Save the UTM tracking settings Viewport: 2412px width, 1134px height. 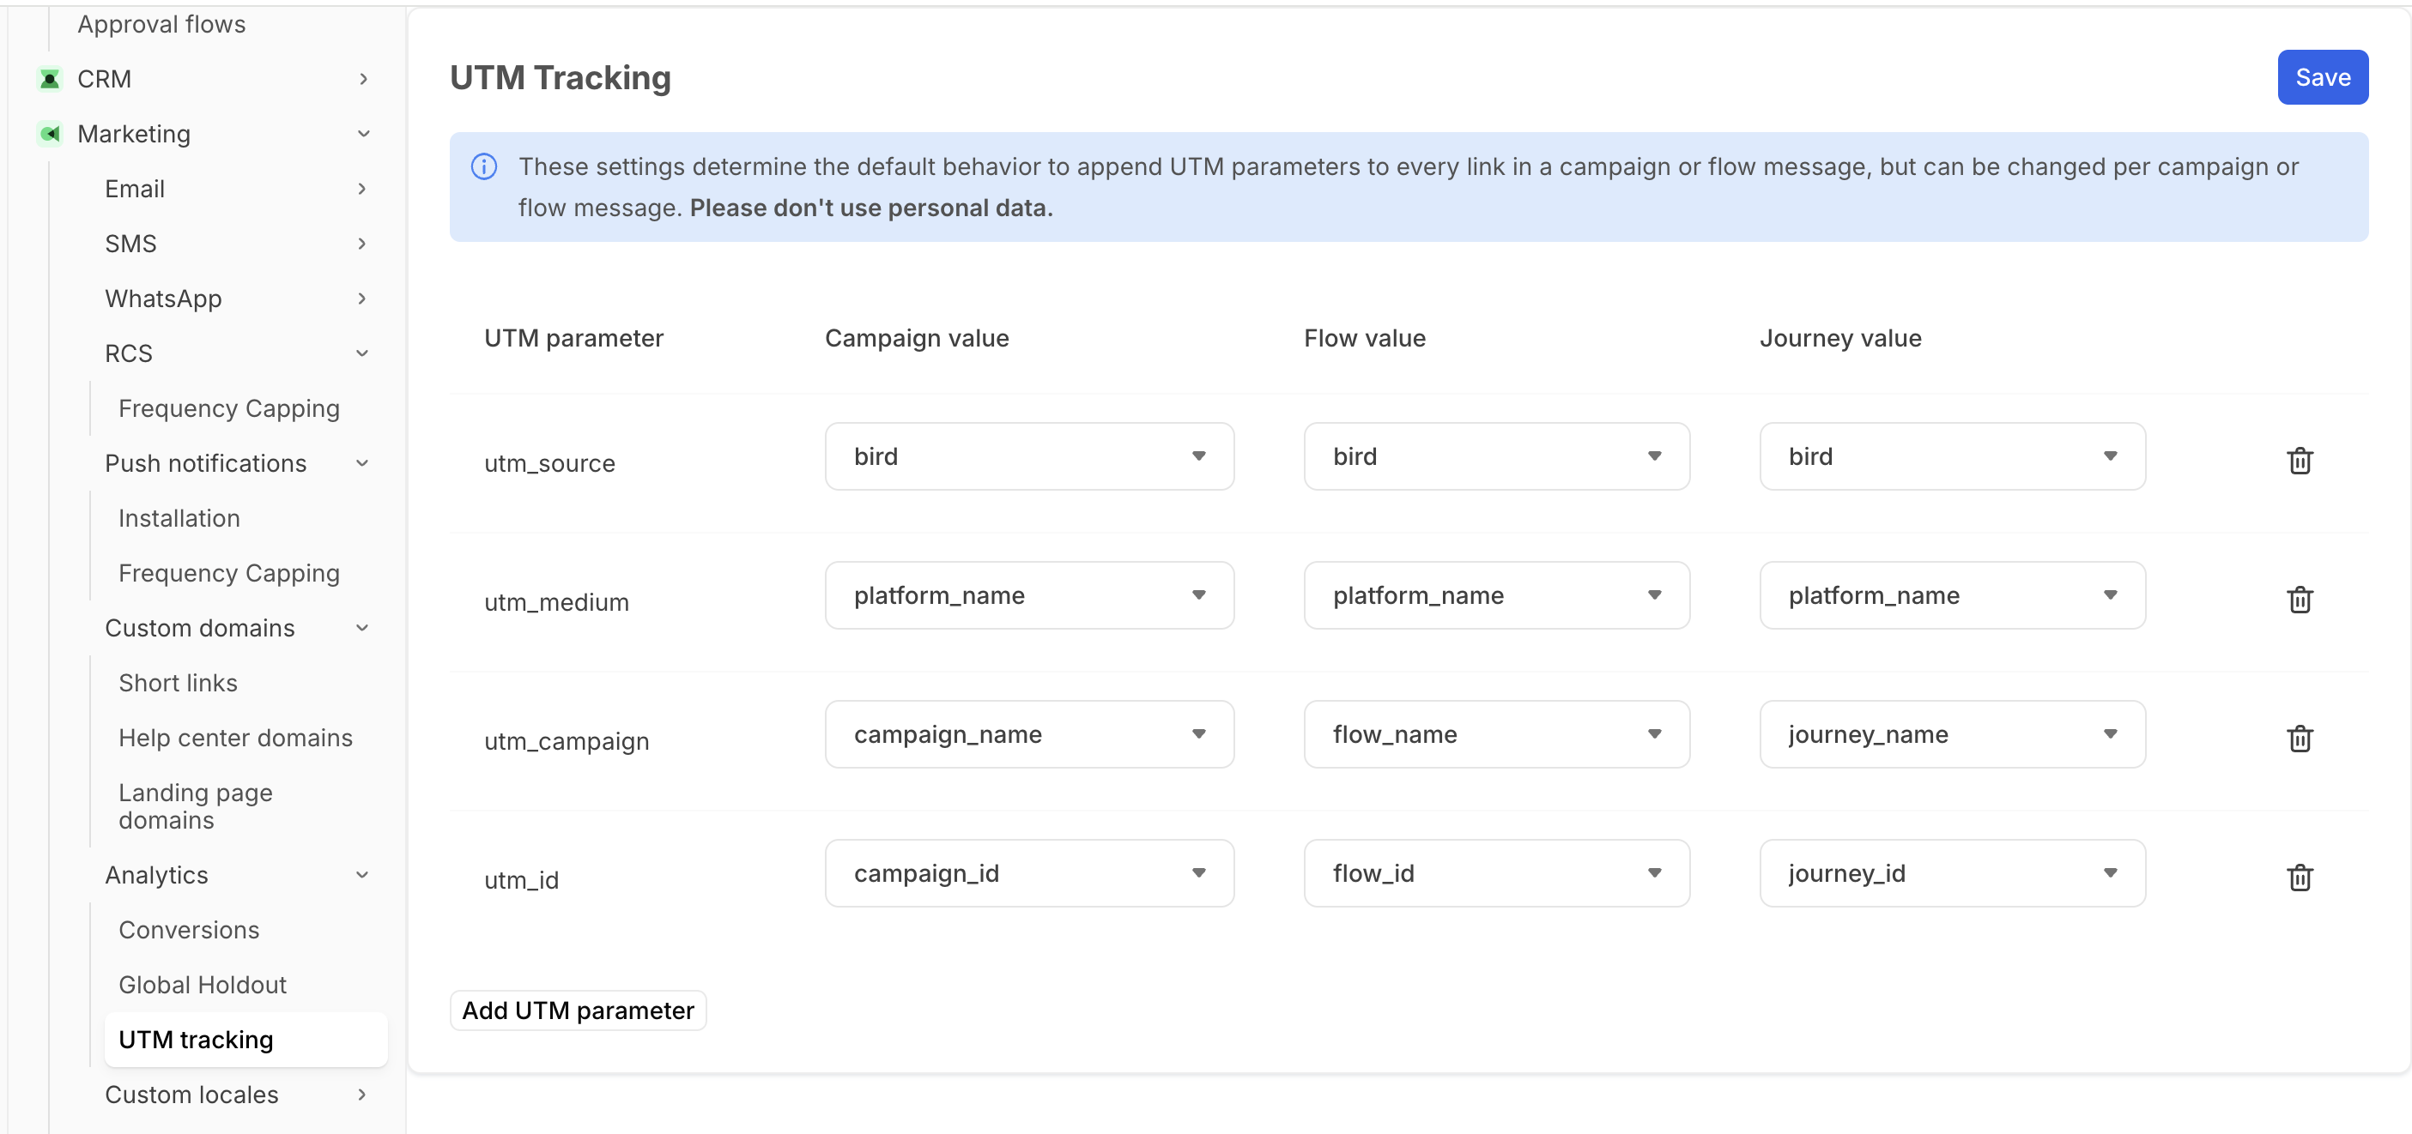2321,78
